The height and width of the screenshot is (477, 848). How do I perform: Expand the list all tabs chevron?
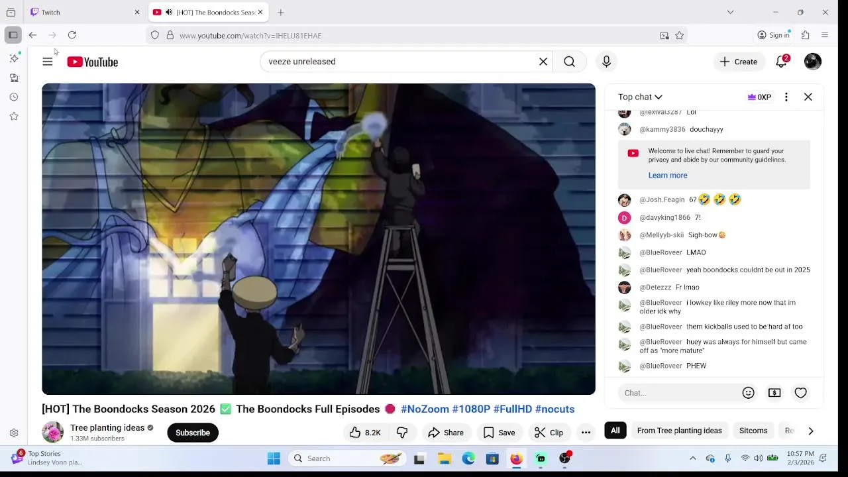pyautogui.click(x=730, y=12)
